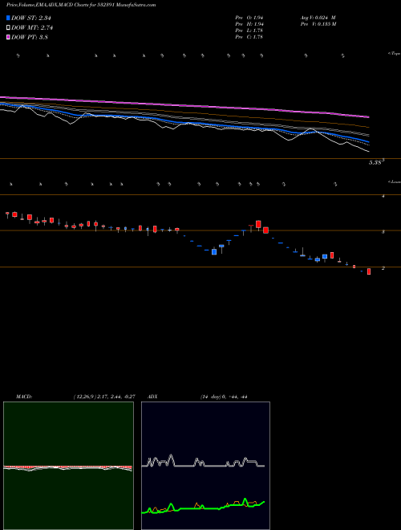
Task: Click the '<Lows' marker row label
Action: 395,181
